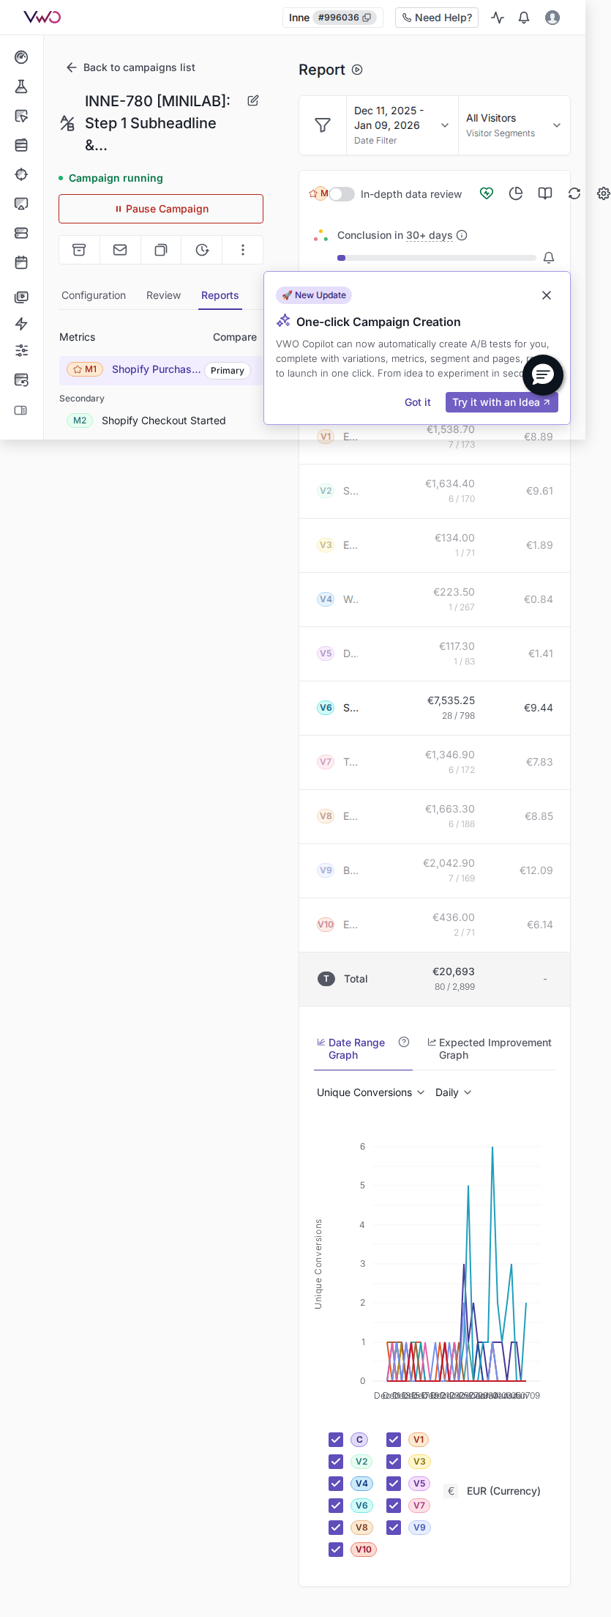Click the filter funnel icon
Viewport: 611px width, 1617px height.
323,125
